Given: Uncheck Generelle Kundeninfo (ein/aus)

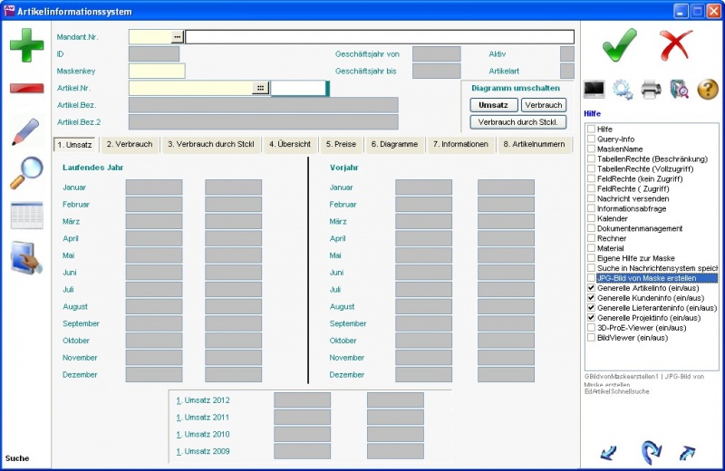Looking at the screenshot, I should pos(592,298).
